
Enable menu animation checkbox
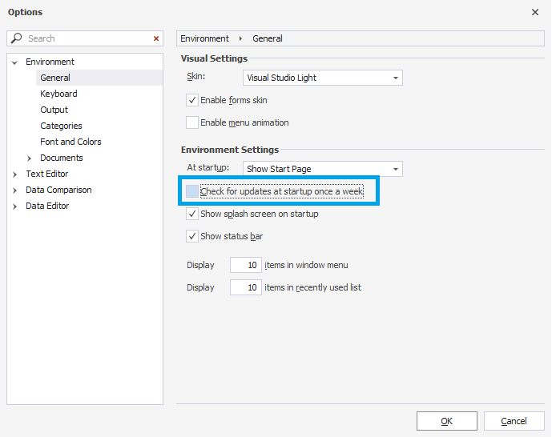[192, 122]
